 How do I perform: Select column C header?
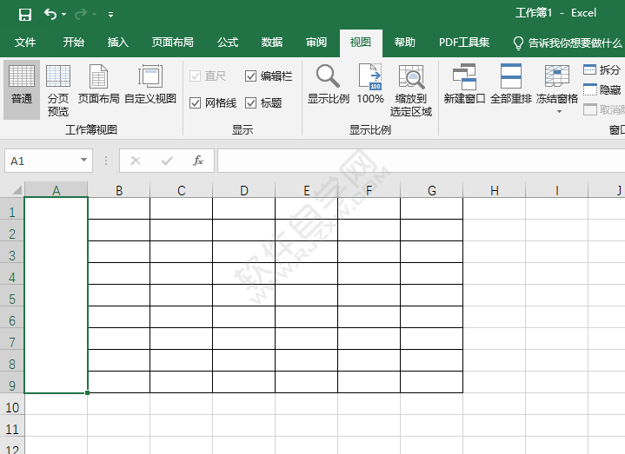pos(182,190)
